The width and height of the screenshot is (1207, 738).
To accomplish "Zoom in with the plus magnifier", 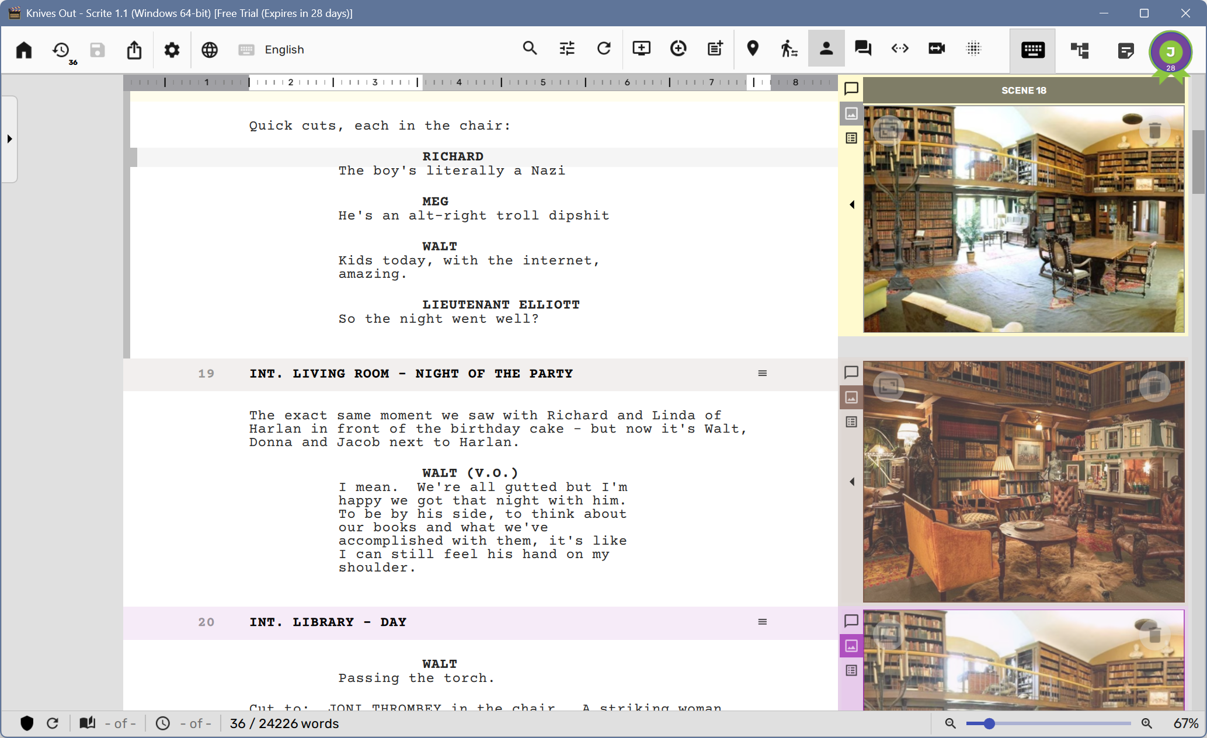I will [1147, 723].
